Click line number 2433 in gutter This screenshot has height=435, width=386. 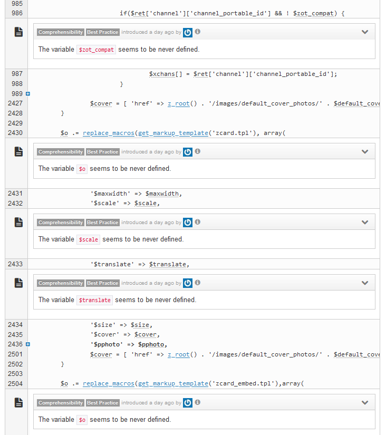pos(15,264)
